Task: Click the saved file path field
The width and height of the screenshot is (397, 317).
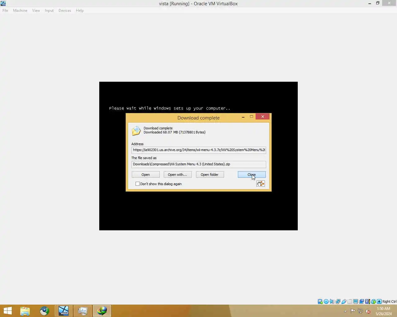Action: pos(198,164)
